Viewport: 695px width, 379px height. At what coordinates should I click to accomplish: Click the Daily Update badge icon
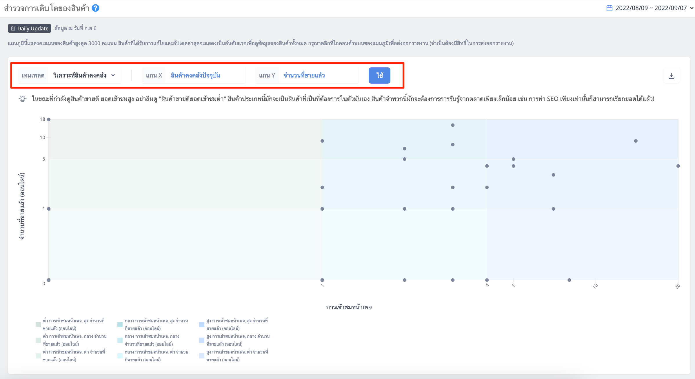(13, 28)
